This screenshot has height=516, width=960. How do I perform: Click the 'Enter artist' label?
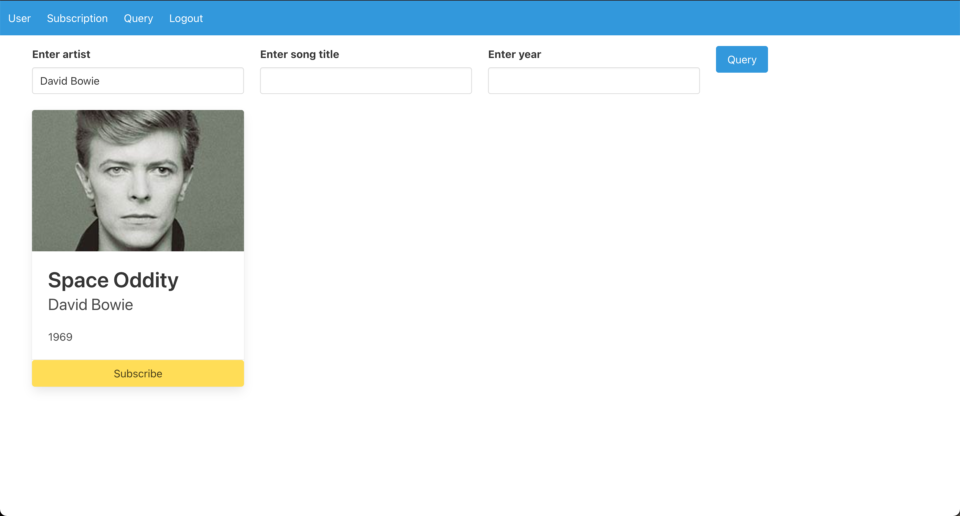click(x=61, y=54)
